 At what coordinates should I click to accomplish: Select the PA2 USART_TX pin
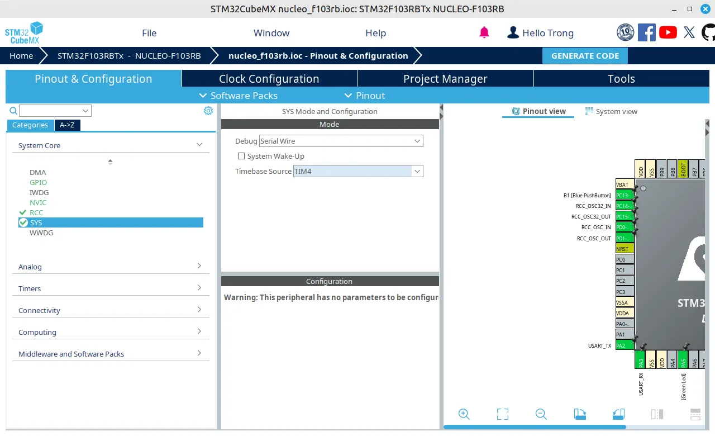click(x=625, y=345)
